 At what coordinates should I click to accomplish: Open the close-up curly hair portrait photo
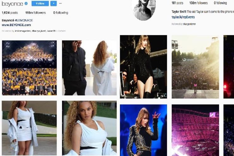click(x=89, y=128)
